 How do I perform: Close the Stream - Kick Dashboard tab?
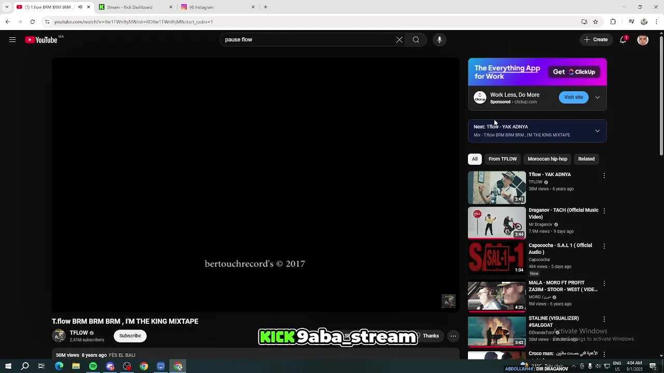coord(171,7)
